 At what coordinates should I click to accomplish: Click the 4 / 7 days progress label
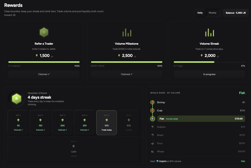coord(178,66)
